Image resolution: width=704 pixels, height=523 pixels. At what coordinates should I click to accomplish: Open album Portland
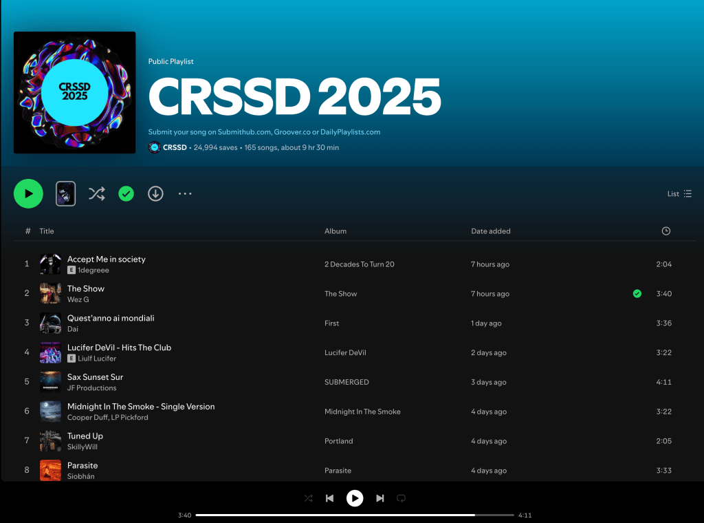point(338,441)
